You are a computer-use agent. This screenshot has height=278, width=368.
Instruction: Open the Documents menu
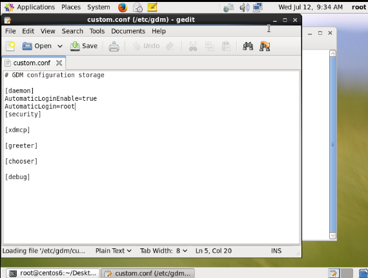pyautogui.click(x=128, y=31)
